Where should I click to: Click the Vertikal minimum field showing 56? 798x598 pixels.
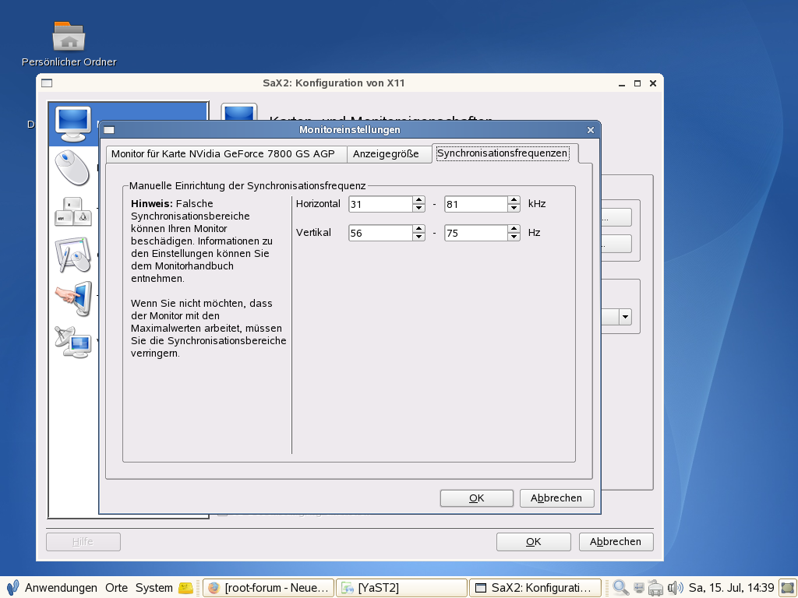380,233
